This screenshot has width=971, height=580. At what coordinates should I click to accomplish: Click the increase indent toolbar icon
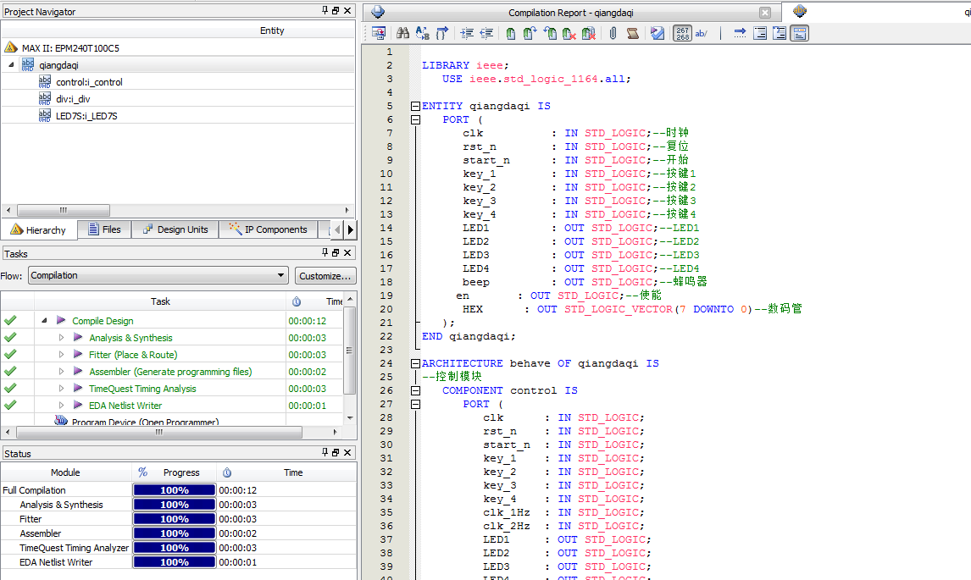point(467,34)
